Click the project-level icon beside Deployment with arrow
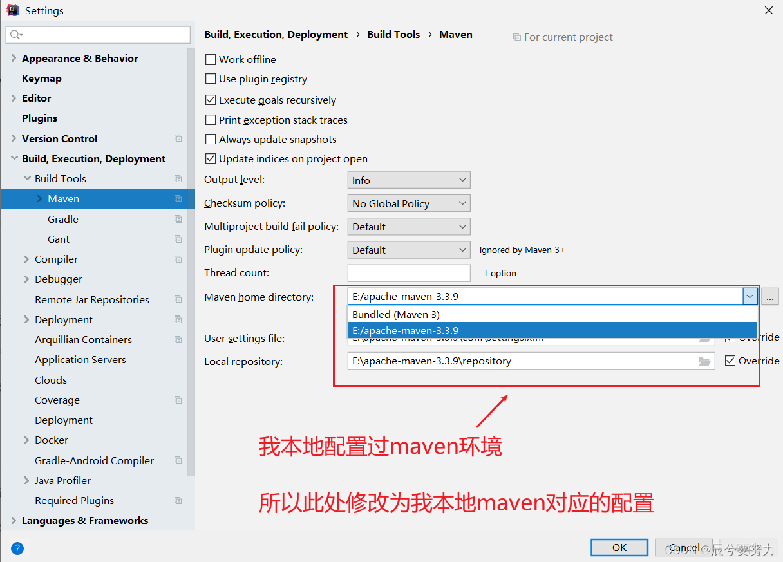Image resolution: width=783 pixels, height=562 pixels. [178, 319]
